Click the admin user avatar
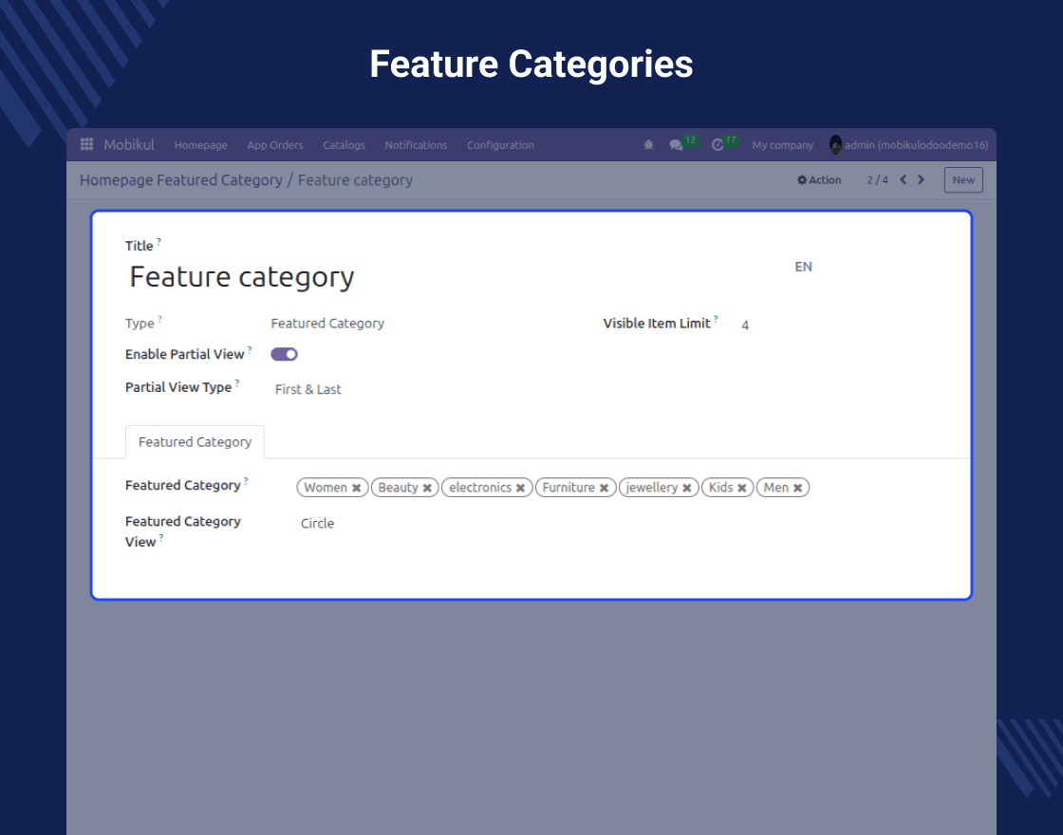The image size is (1063, 835). click(835, 144)
